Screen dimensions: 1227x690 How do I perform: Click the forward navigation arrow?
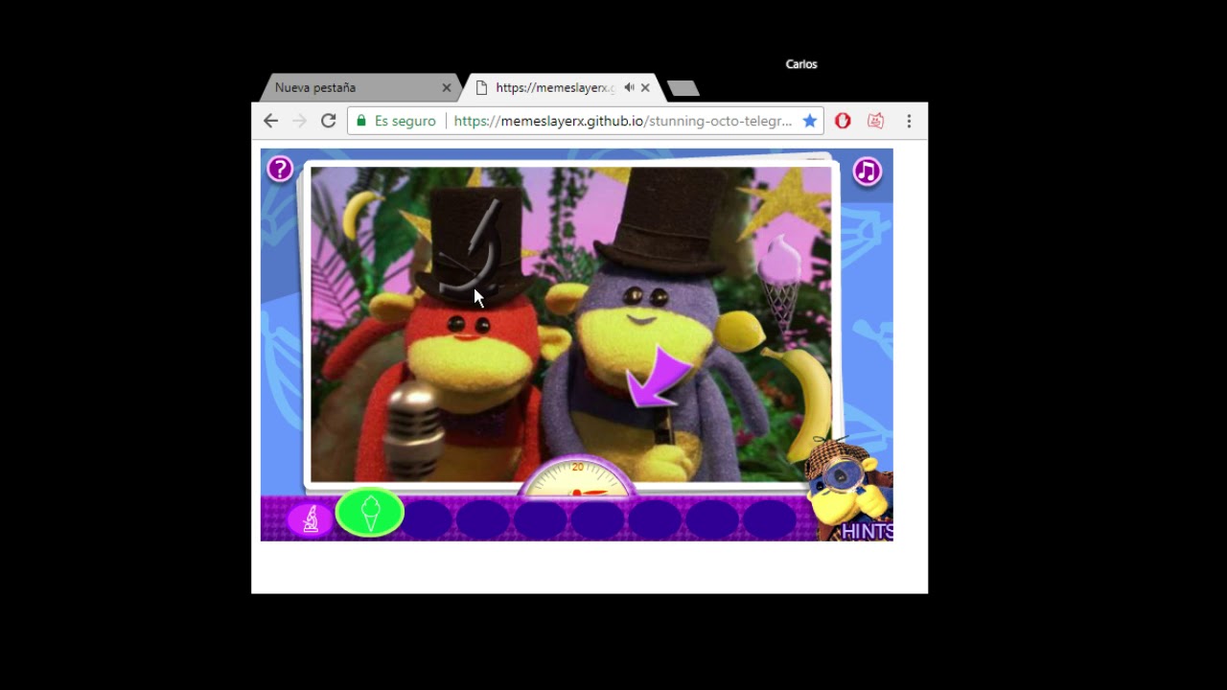[x=299, y=121]
